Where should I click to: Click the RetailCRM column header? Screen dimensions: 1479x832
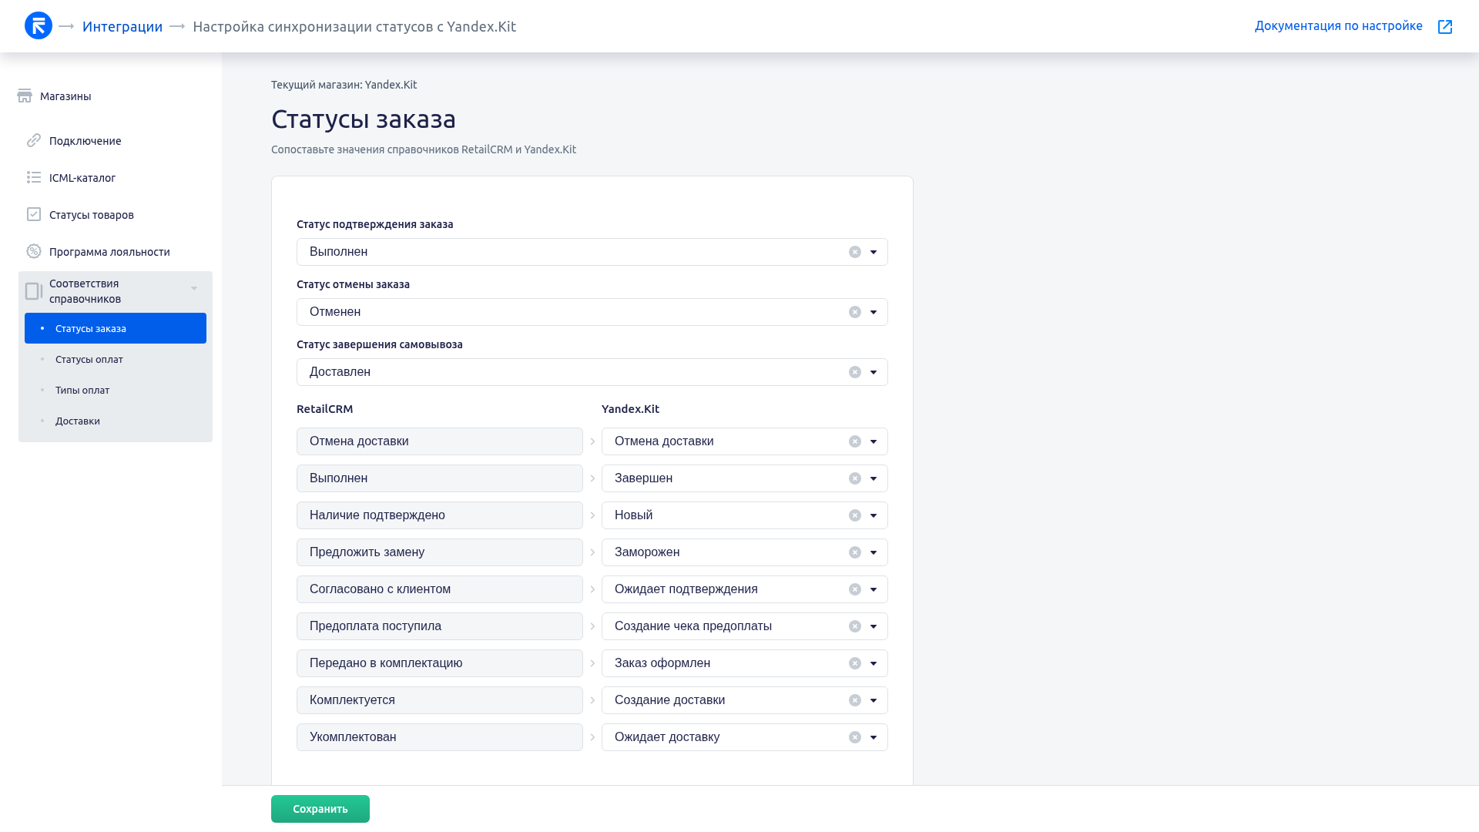pos(325,409)
